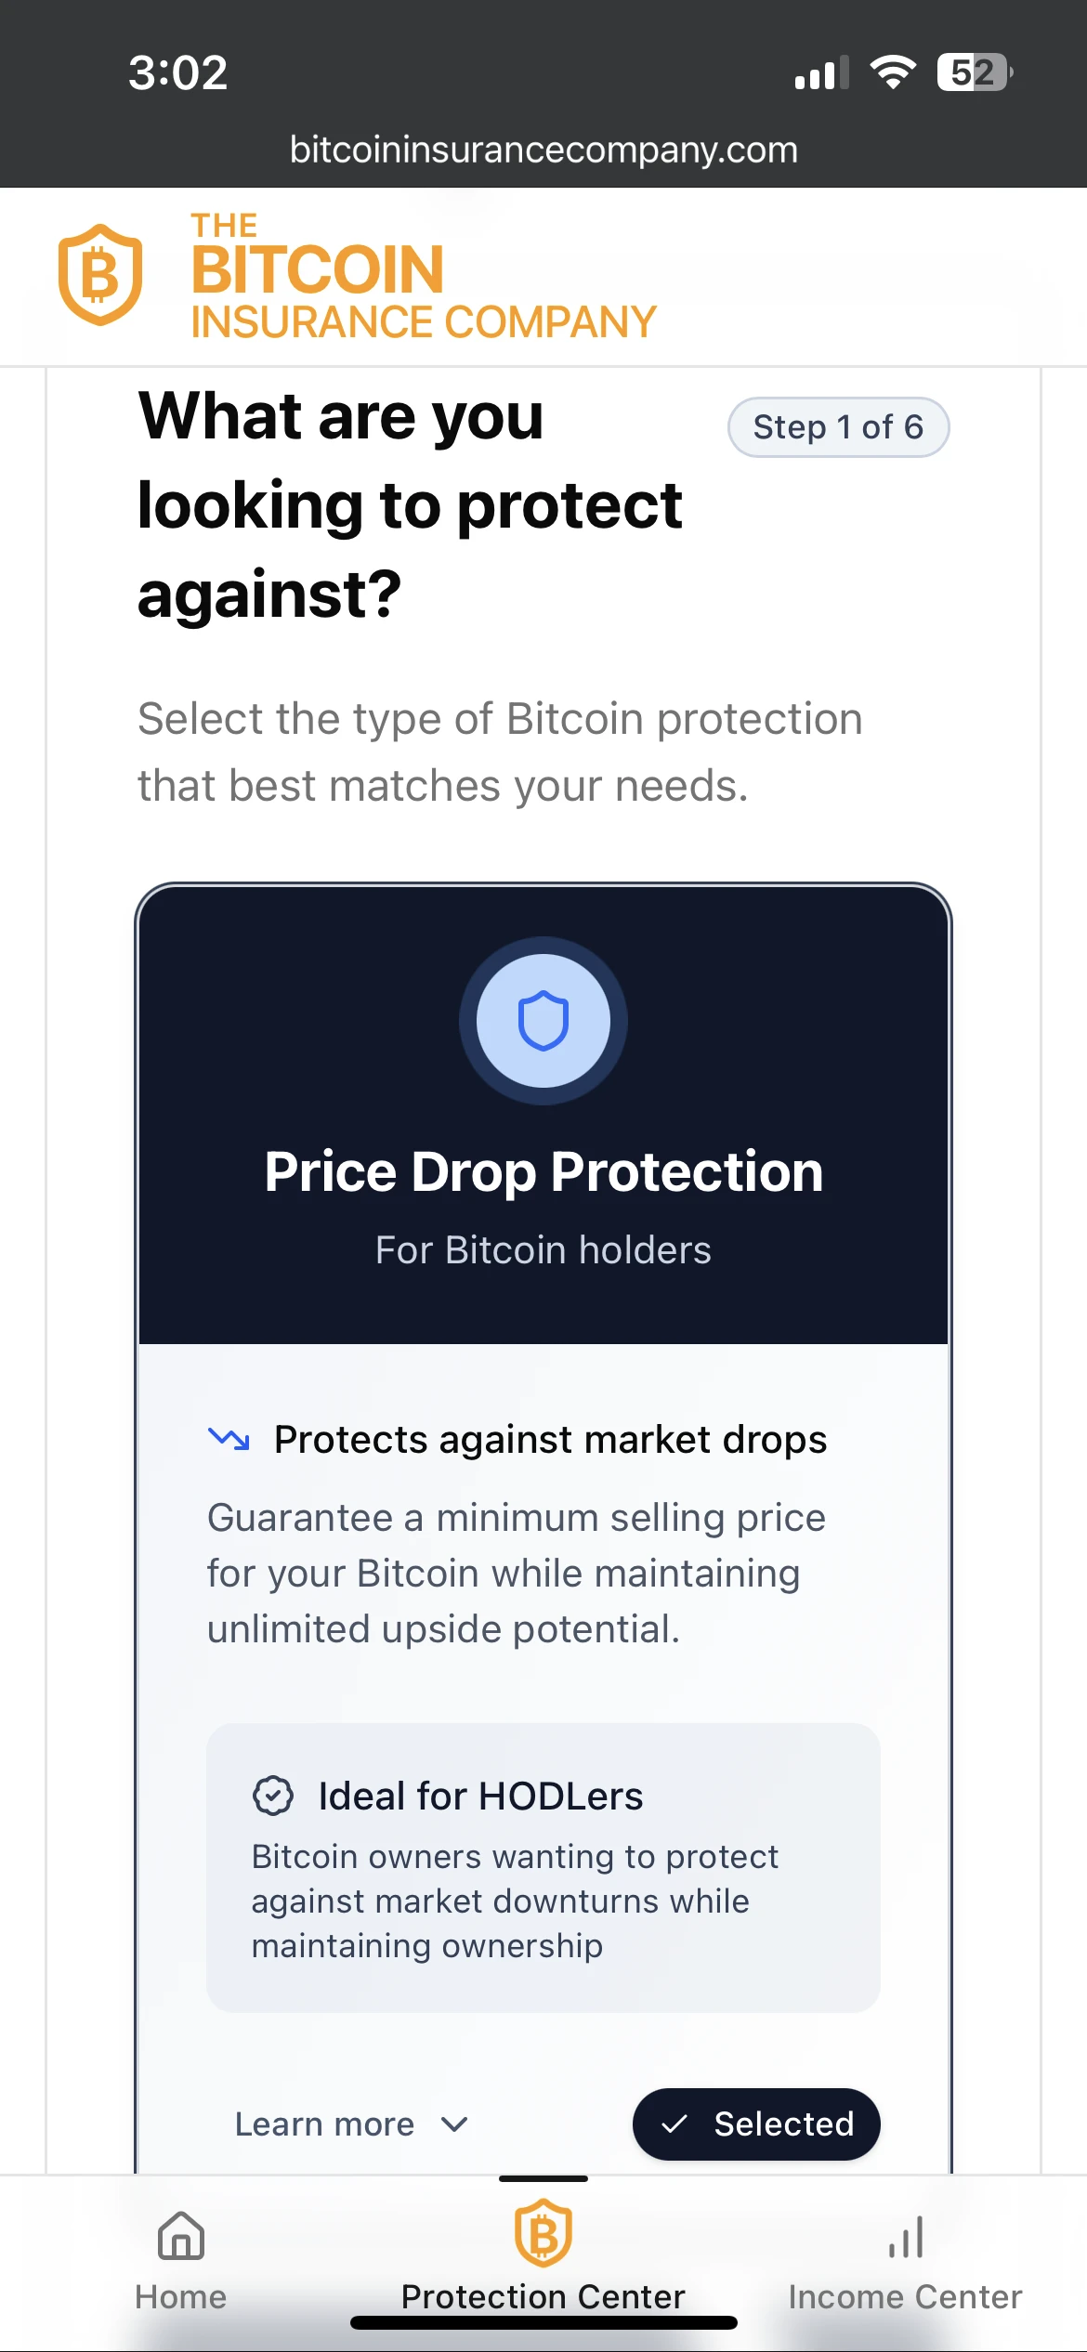Tap the Protection Center Bitcoin shield icon
Image resolution: width=1087 pixels, height=2352 pixels.
click(x=543, y=2233)
